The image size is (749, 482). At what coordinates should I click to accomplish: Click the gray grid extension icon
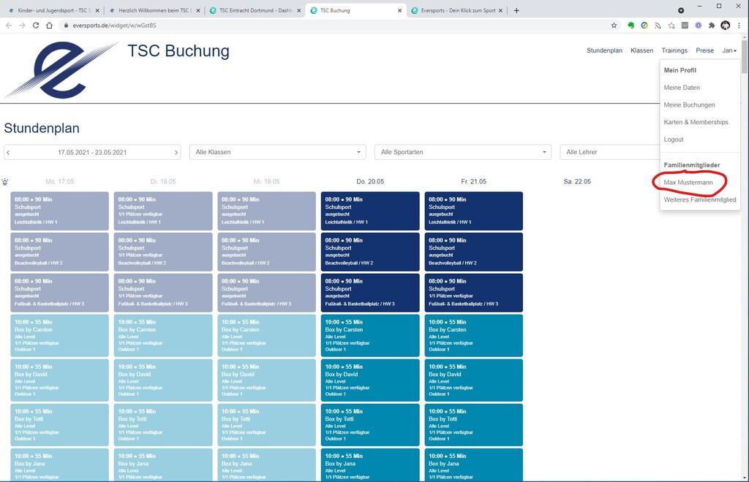click(x=685, y=26)
